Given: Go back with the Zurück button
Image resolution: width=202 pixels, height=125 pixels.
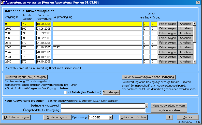Looking at the screenshot, I should click(188, 117).
